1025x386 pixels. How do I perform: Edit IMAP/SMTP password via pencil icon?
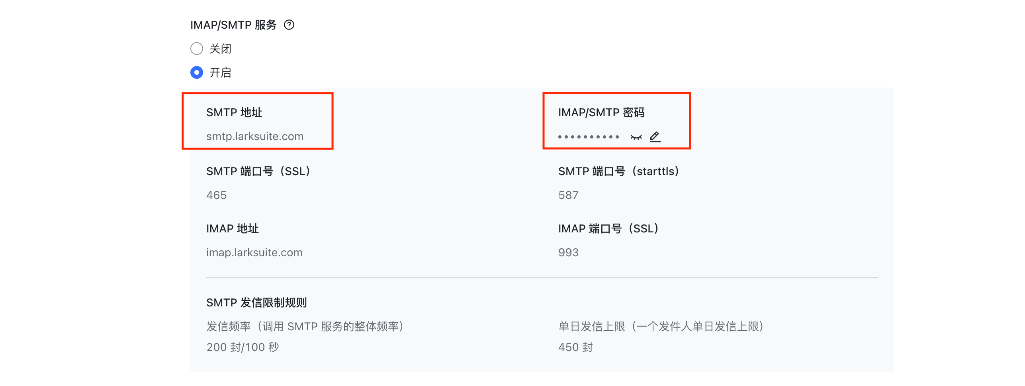pyautogui.click(x=655, y=137)
